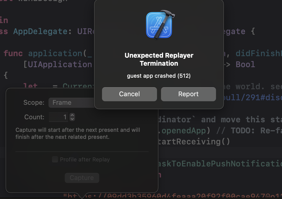Viewport: 282px width, 199px height.
Task: Click 'askToEnablePushNotificatio' in the code editor
Action: pos(220,164)
